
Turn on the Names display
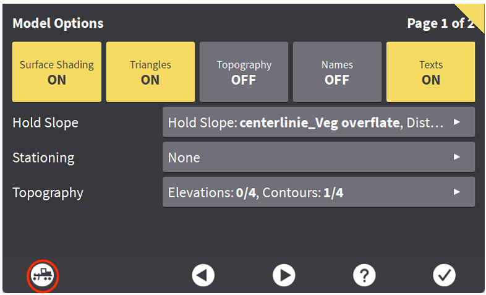pyautogui.click(x=337, y=72)
